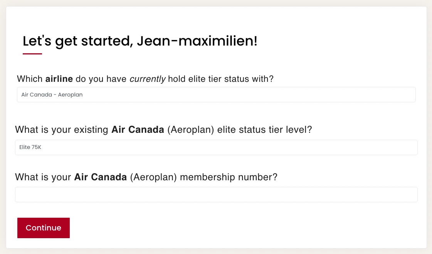
Task: Select the greeting heading for Jean-maximilien
Action: click(x=140, y=41)
